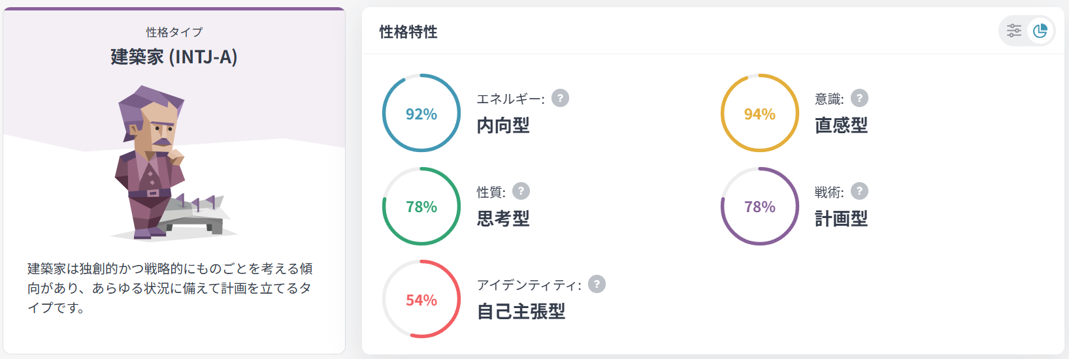Click the 性格特性 section heading
The image size is (1069, 359).
[x=408, y=31]
